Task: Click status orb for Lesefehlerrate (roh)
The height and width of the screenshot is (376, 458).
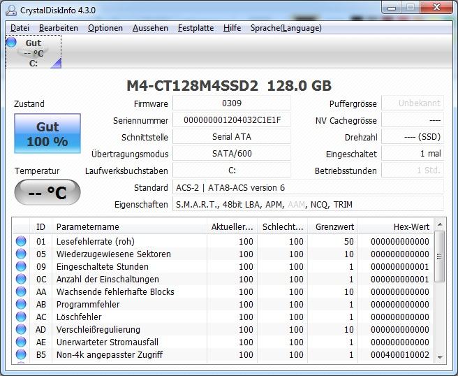Action: click(21, 241)
